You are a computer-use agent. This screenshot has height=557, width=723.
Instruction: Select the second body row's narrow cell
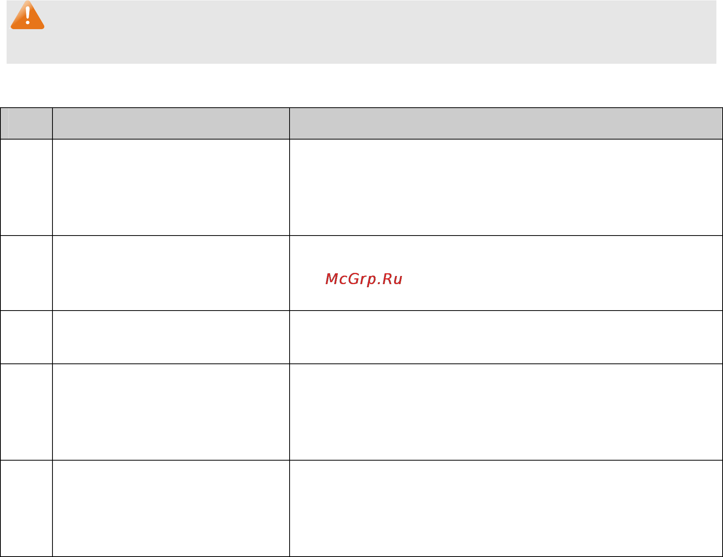tap(26, 273)
